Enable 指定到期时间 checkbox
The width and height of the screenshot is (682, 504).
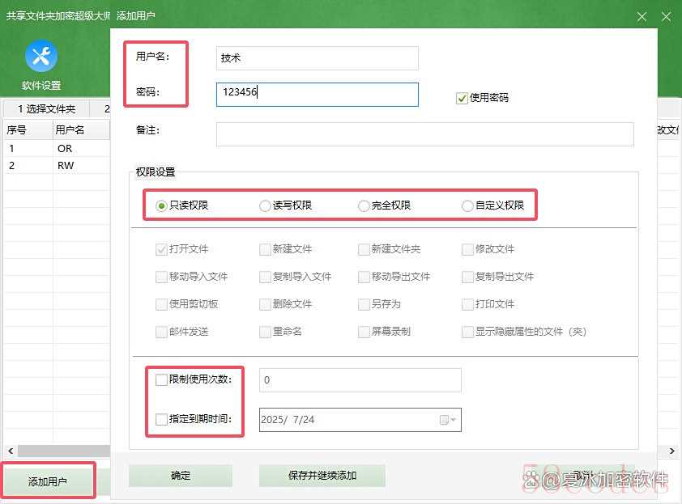pos(162,419)
